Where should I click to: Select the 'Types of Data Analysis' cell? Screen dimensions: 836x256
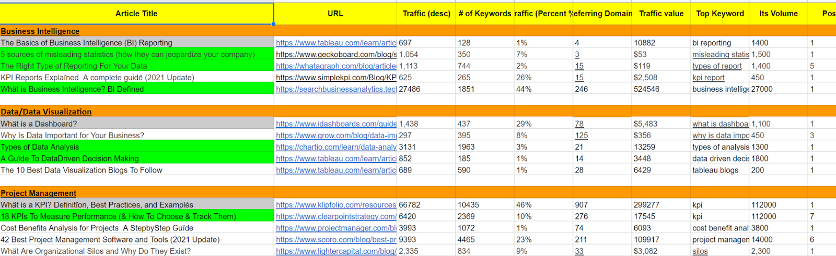pyautogui.click(x=137, y=147)
